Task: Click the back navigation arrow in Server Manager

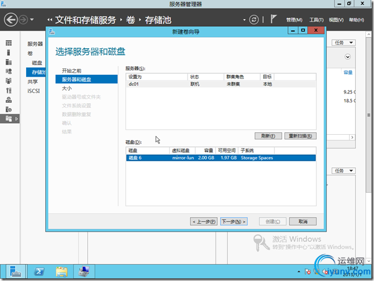Action: (10, 20)
